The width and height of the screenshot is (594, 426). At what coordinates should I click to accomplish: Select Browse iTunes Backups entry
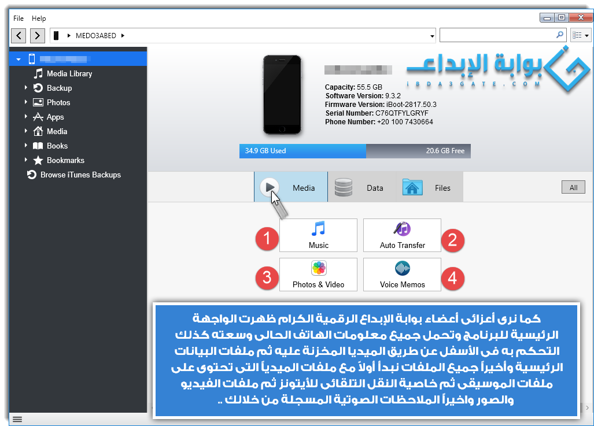tap(80, 175)
